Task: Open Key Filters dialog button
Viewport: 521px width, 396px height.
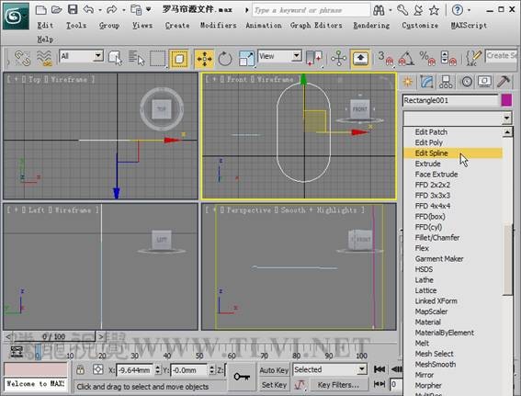Action: click(338, 385)
